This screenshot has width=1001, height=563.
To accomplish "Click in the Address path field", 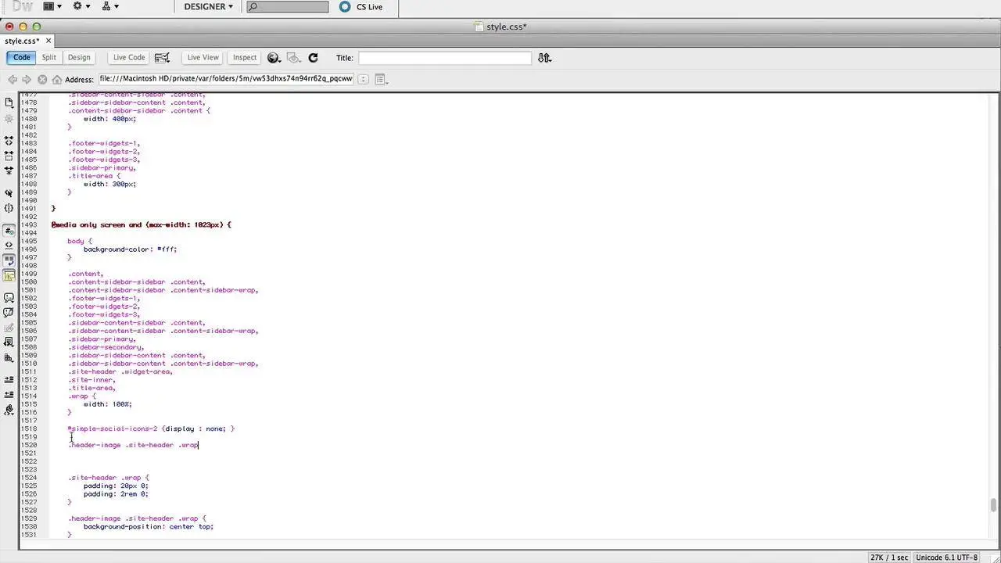I will tap(226, 79).
